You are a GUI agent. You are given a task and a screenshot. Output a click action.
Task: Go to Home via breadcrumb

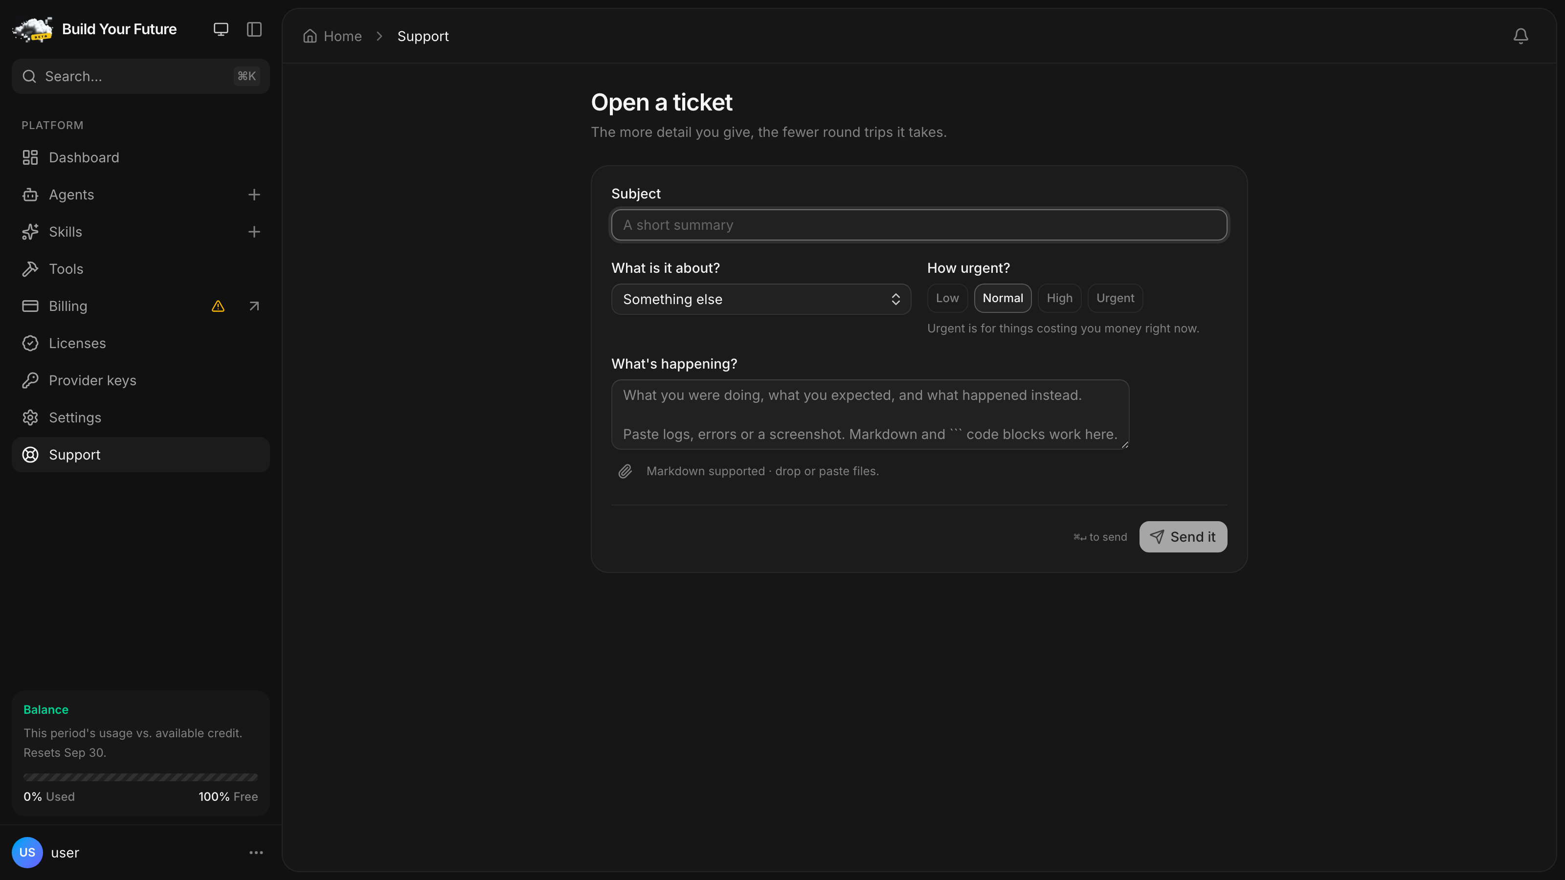333,37
